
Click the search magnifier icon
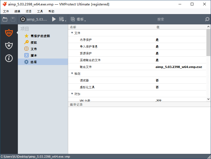[207, 19]
